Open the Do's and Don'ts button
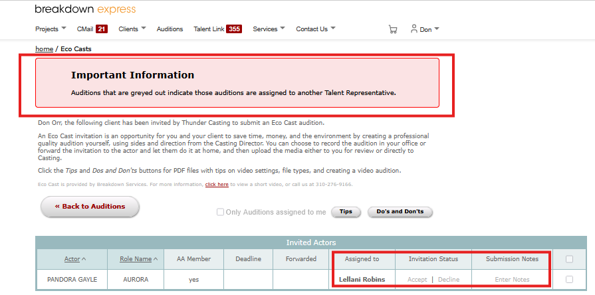 point(400,212)
